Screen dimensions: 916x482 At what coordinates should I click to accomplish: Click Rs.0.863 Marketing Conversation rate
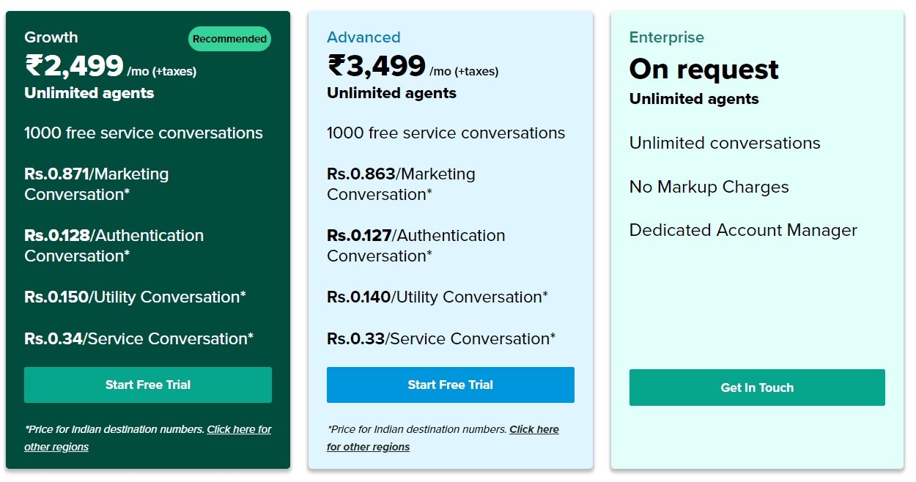(x=401, y=184)
